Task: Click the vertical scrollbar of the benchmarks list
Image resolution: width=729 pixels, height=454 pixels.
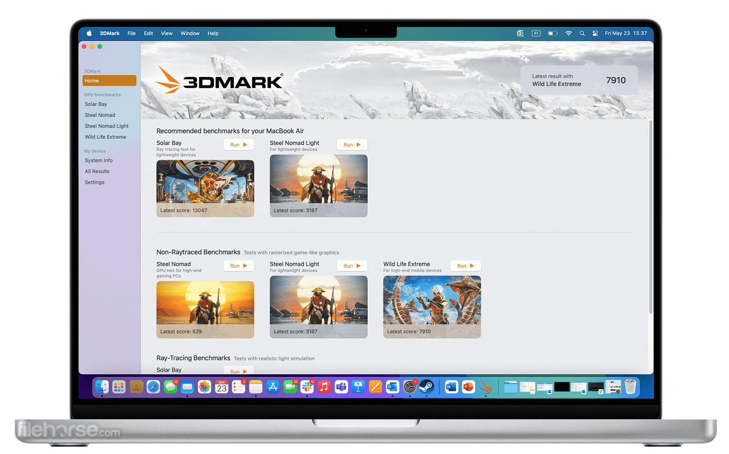Action: tap(651, 217)
